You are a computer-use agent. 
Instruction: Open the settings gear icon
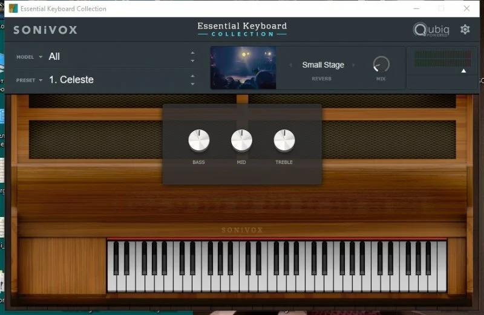(x=465, y=30)
